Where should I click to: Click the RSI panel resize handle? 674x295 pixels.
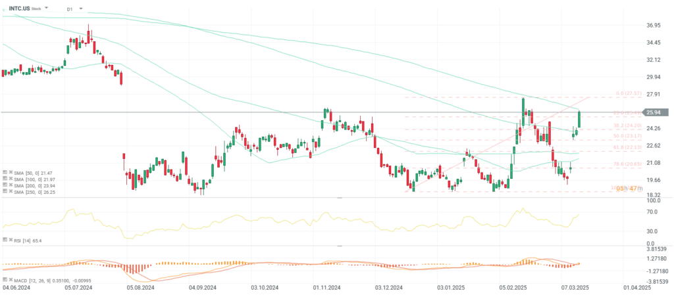point(340,198)
